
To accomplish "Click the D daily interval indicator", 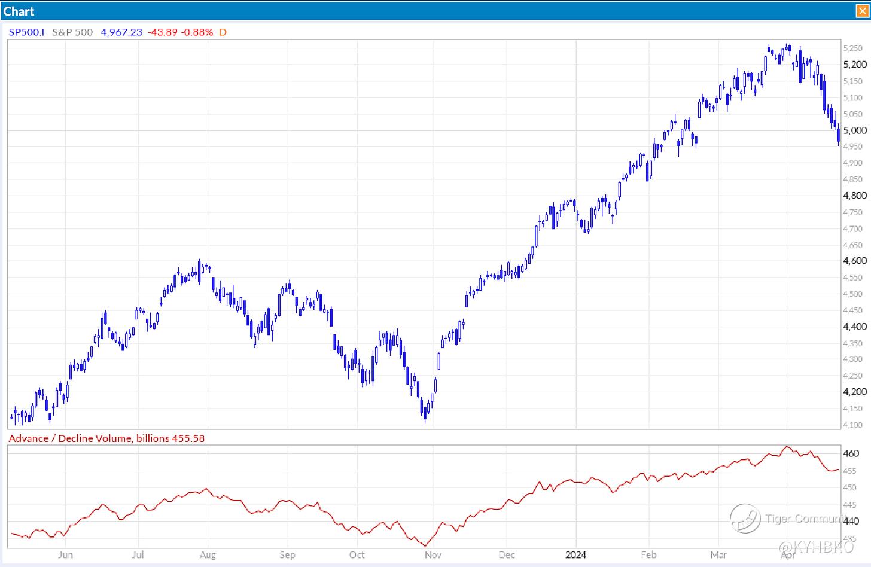I will tap(223, 32).
